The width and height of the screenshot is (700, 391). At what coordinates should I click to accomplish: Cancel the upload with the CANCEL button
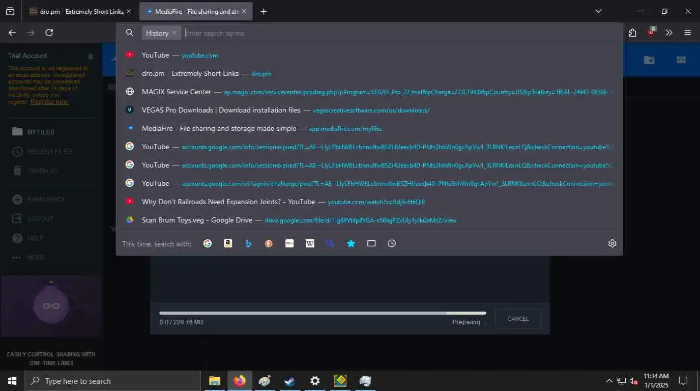tap(518, 319)
